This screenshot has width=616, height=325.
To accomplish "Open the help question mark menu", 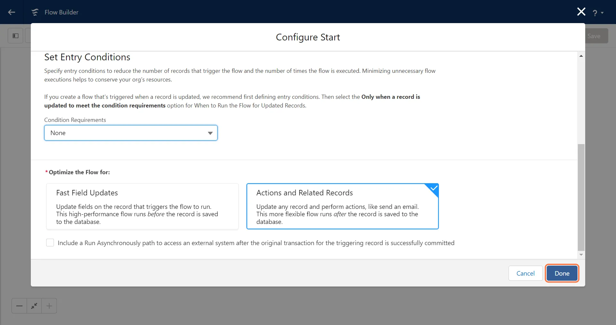I will [597, 13].
